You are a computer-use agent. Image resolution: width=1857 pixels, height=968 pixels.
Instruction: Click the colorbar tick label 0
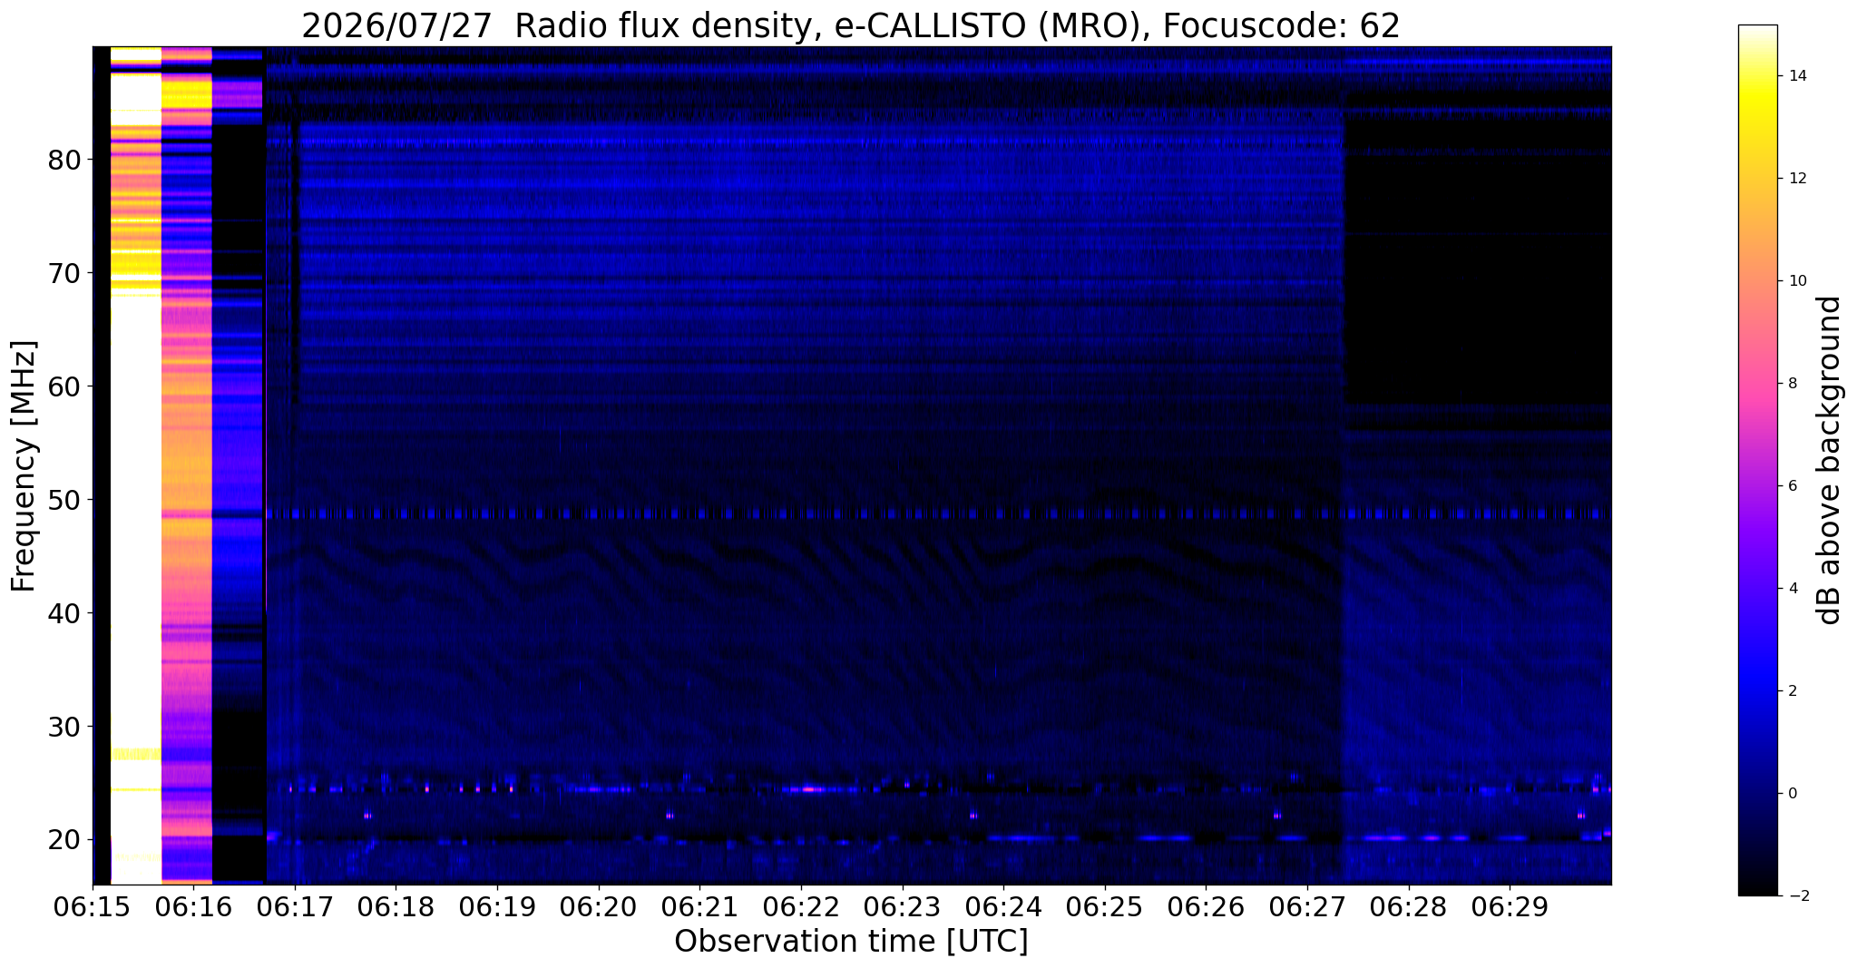(x=1792, y=794)
